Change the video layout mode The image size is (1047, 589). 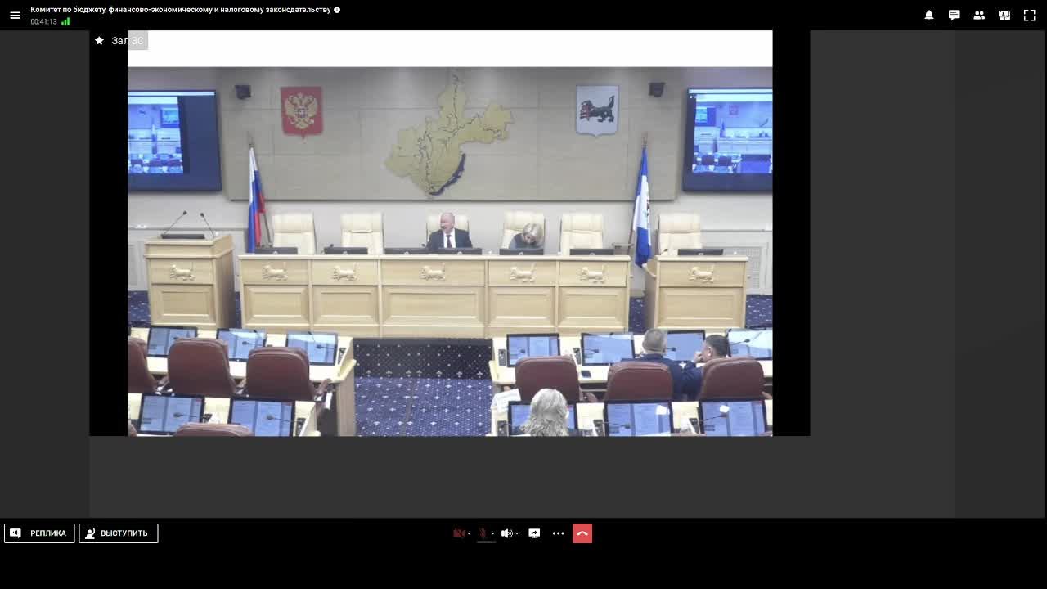1004,15
